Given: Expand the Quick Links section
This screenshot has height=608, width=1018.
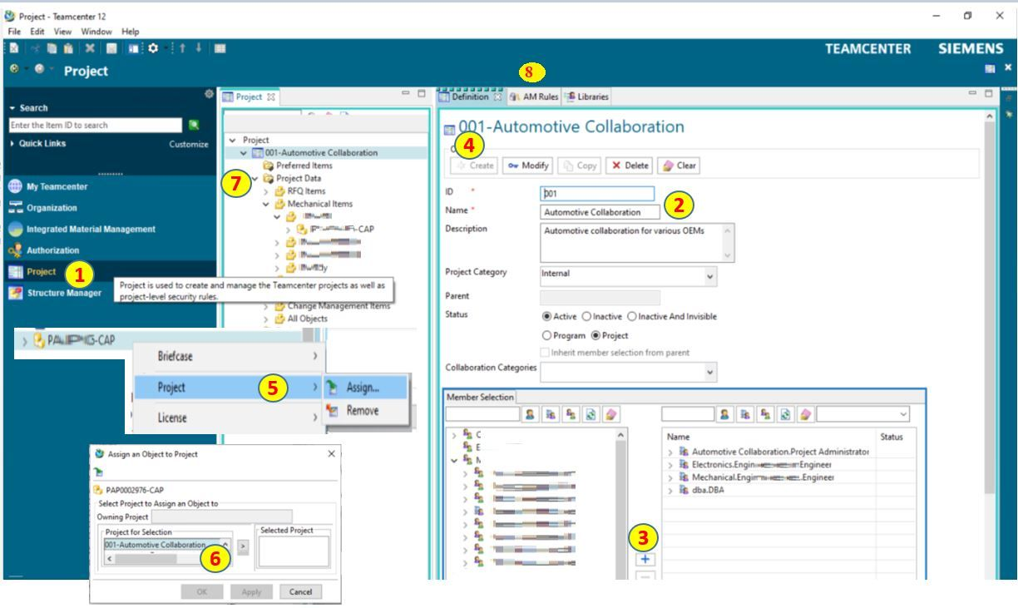Looking at the screenshot, I should (x=12, y=144).
